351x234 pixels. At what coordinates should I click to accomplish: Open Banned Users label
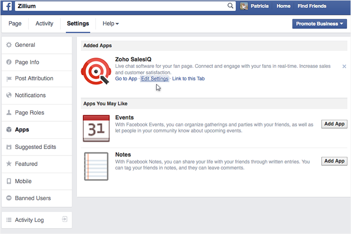(x=33, y=198)
